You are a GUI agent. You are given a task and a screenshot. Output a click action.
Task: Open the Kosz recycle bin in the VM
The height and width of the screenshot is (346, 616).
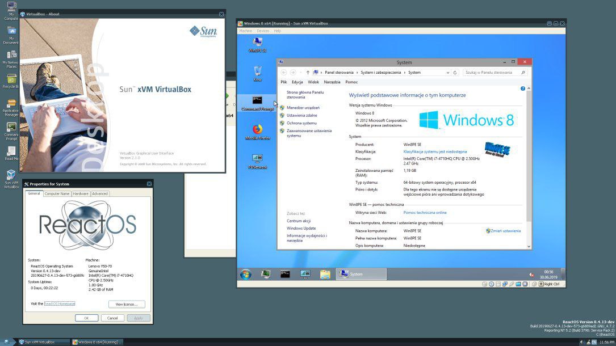coord(258,74)
